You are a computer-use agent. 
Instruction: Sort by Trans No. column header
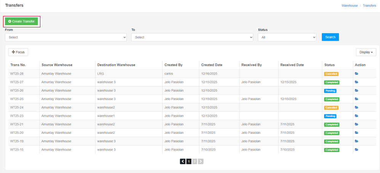(18, 65)
